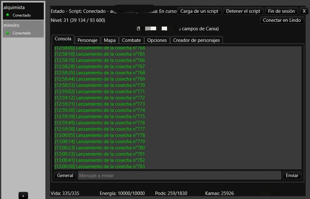The height and width of the screenshot is (199, 310).
Task: Switch to the Mapa tab
Action: coord(110,40)
